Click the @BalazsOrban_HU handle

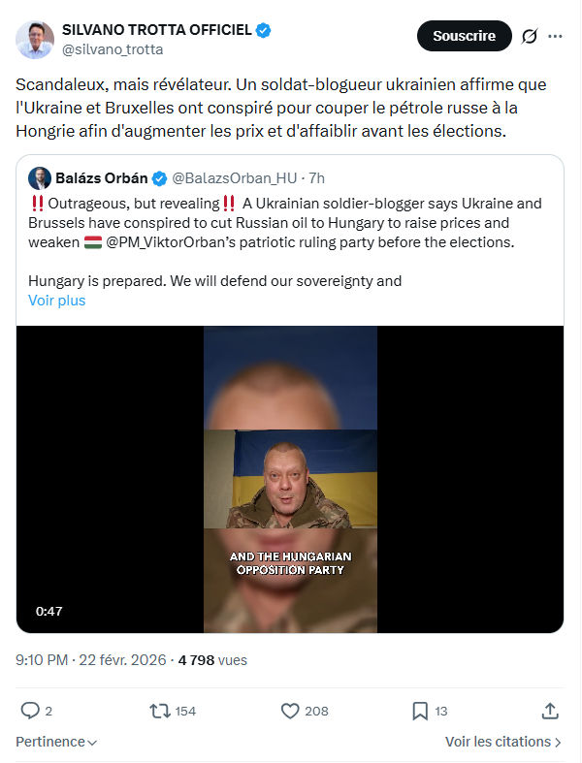(x=235, y=178)
